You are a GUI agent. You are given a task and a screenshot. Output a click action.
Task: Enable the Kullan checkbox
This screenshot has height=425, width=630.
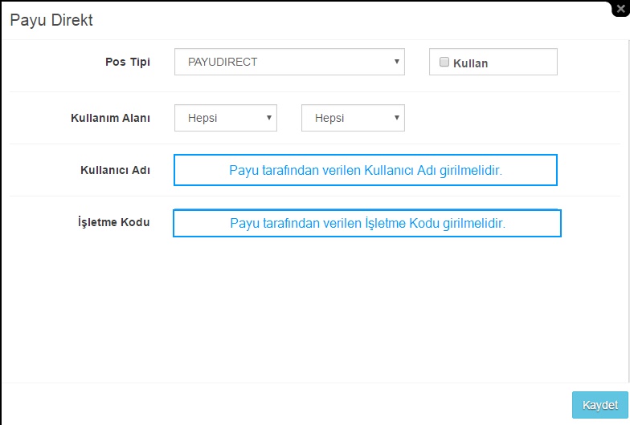(x=444, y=62)
